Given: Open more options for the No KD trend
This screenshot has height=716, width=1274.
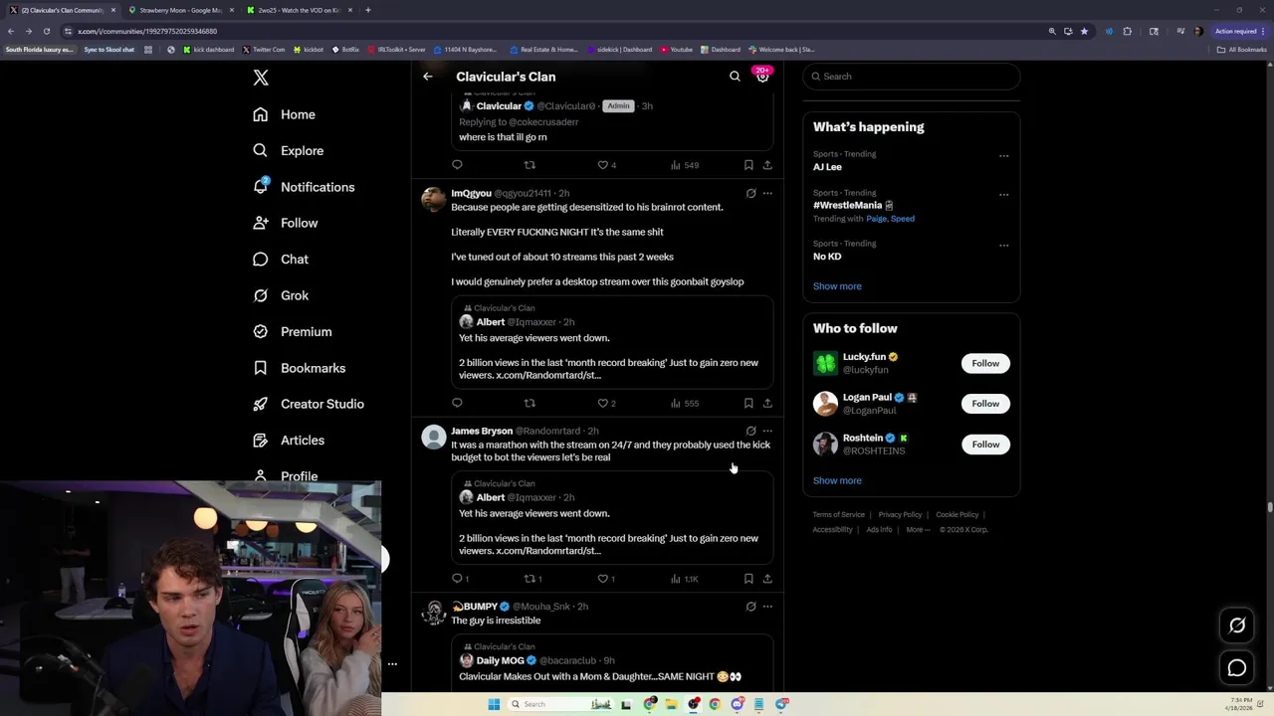Looking at the screenshot, I should point(1003,245).
